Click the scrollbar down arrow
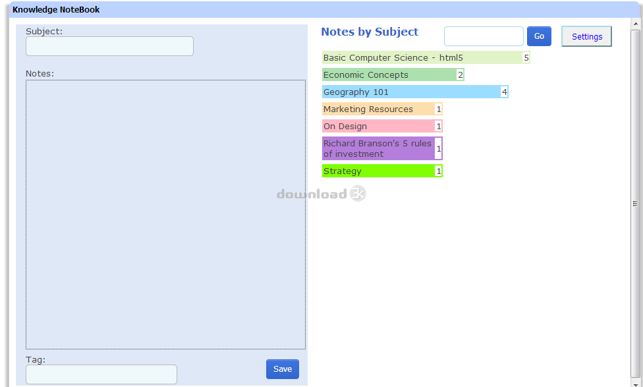The image size is (643, 387). (x=636, y=382)
